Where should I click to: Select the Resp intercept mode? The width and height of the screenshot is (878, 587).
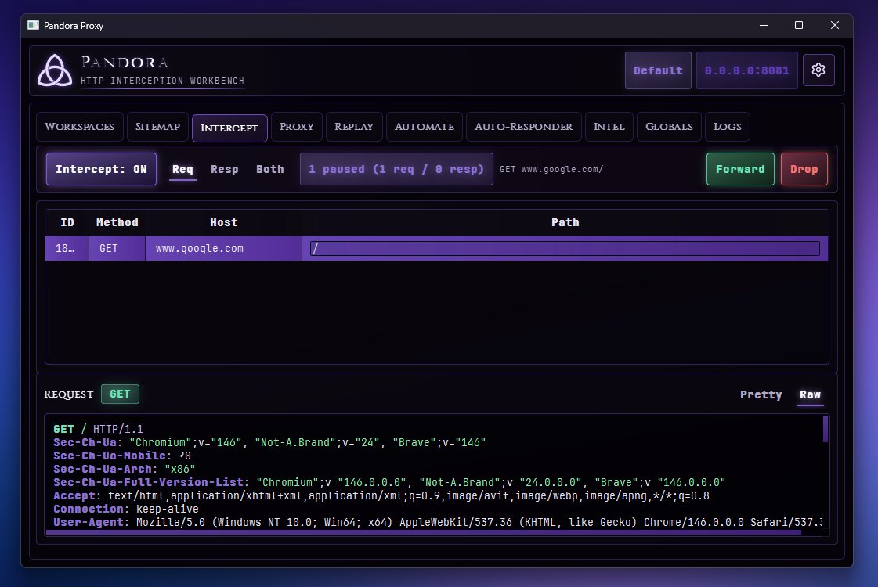tap(225, 169)
